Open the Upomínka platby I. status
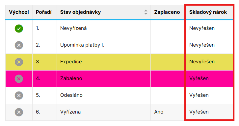The width and height of the screenshot is (239, 126). click(x=82, y=45)
